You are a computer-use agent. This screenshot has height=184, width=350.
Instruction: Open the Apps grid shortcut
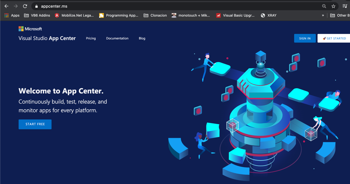click(x=12, y=15)
